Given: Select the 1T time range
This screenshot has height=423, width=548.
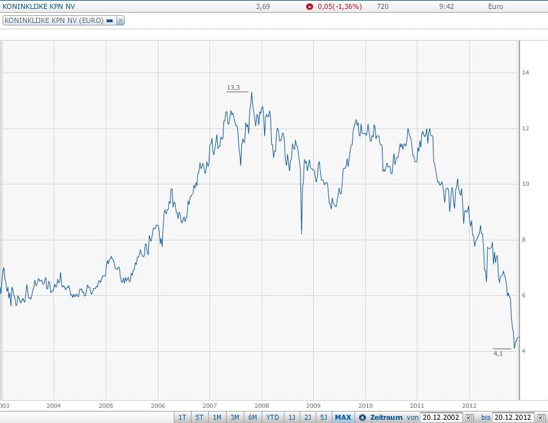Looking at the screenshot, I should point(182,417).
